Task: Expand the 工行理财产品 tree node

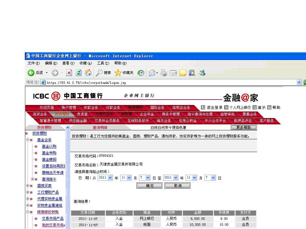Action: click(x=28, y=192)
